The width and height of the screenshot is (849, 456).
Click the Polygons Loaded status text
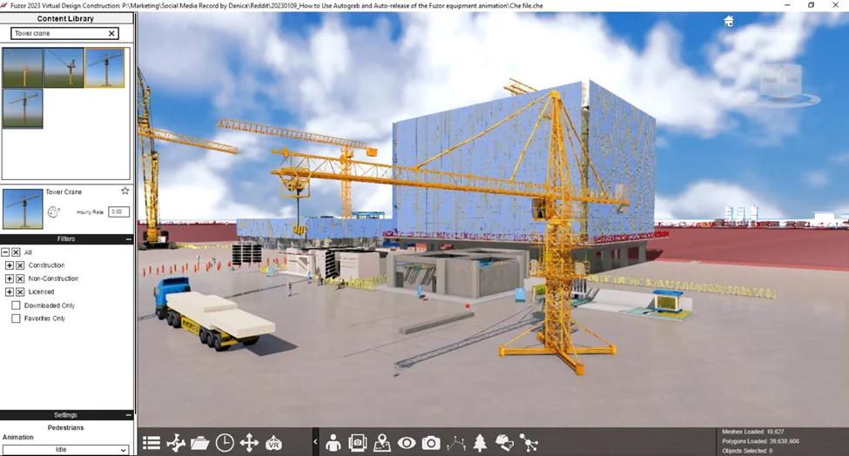coord(760,441)
